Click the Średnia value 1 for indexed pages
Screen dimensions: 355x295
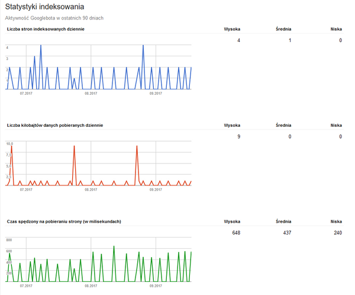[289, 40]
